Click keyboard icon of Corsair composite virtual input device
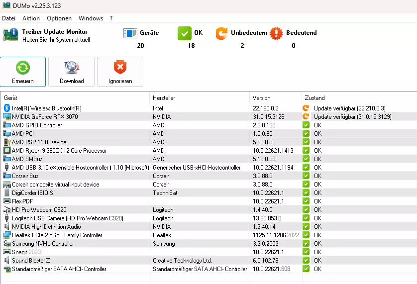Screen dimensions: 417x284 click(7, 185)
